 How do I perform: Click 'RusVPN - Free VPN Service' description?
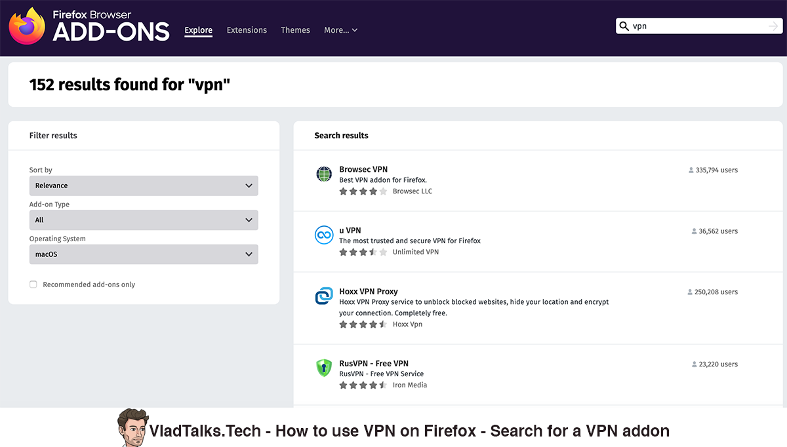pos(382,374)
